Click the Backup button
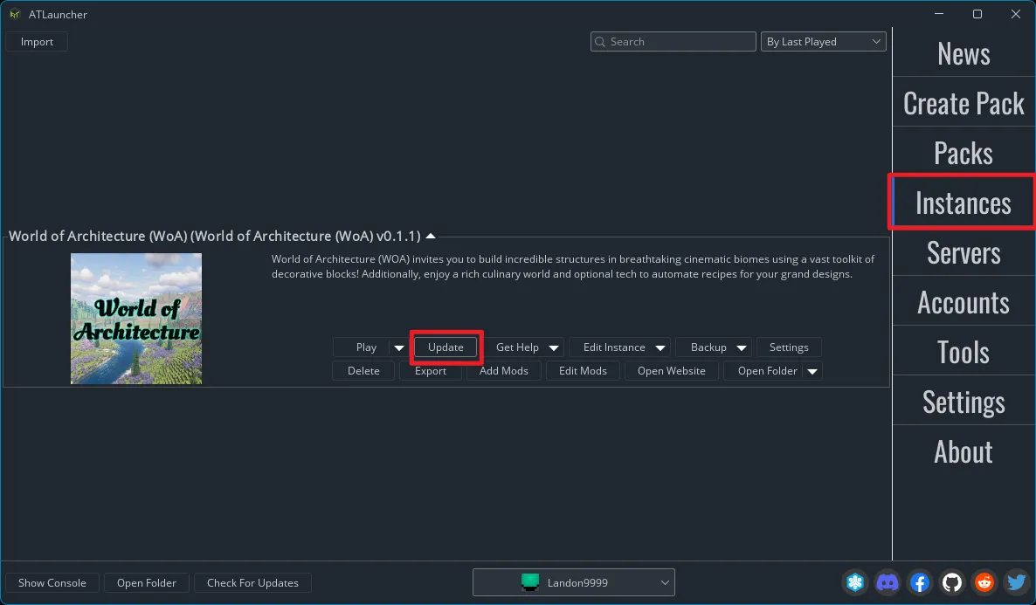The image size is (1036, 605). coord(708,347)
